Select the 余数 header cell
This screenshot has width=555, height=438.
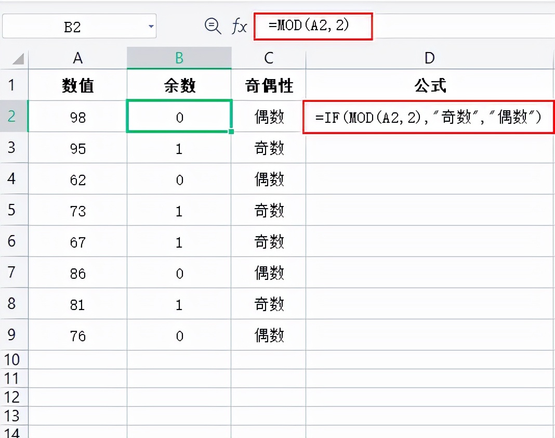(179, 85)
